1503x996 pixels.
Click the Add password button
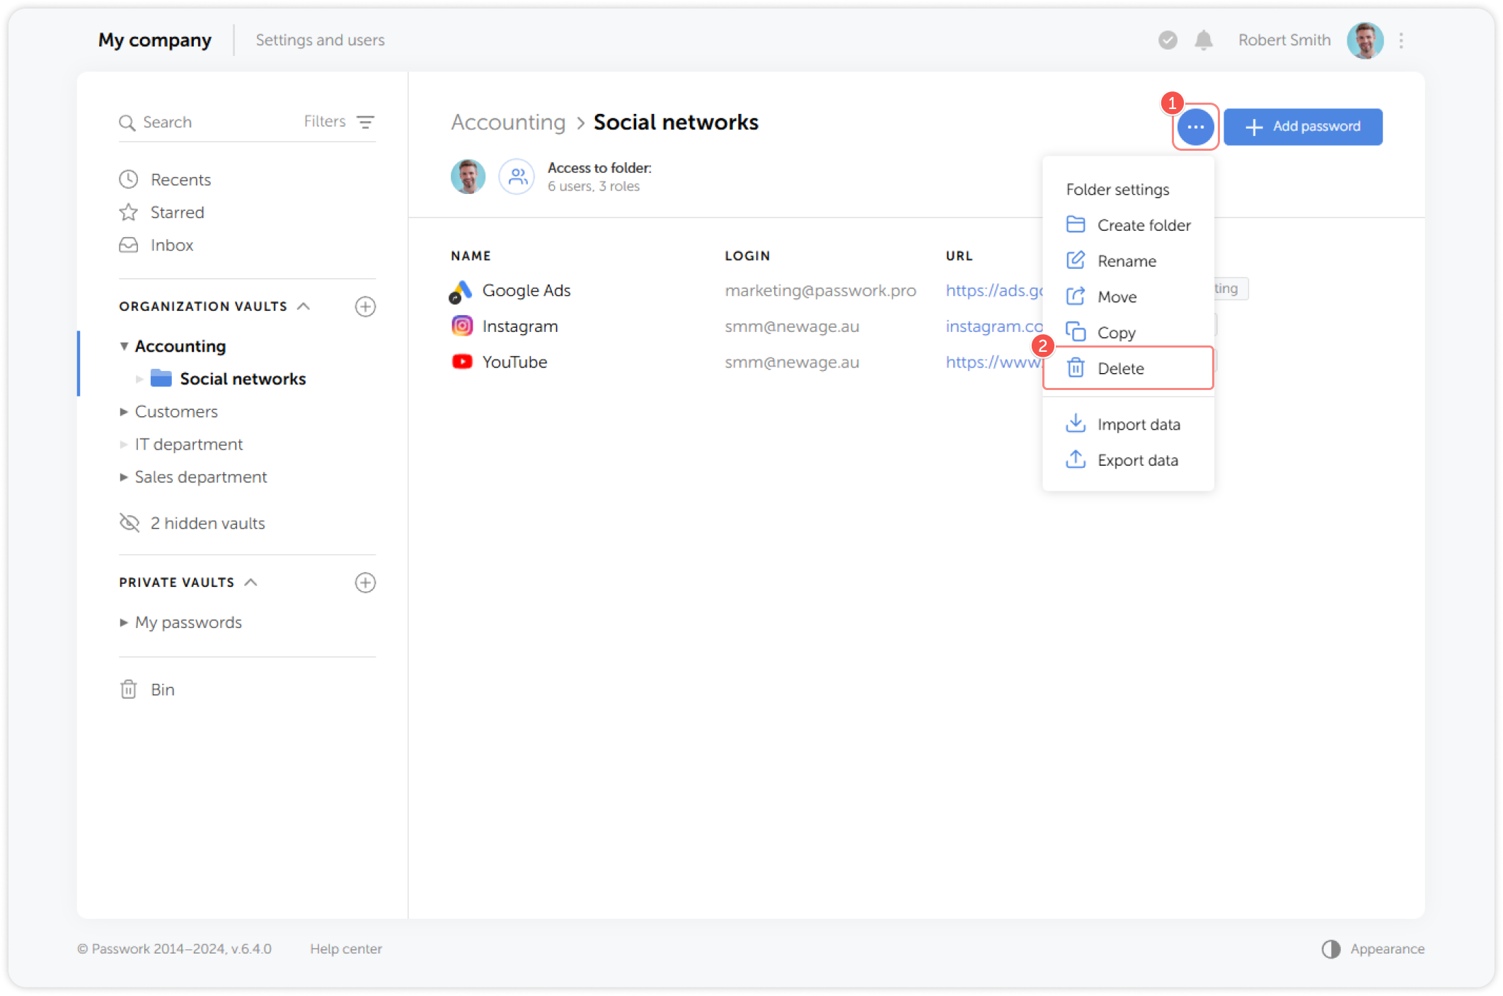(1303, 127)
